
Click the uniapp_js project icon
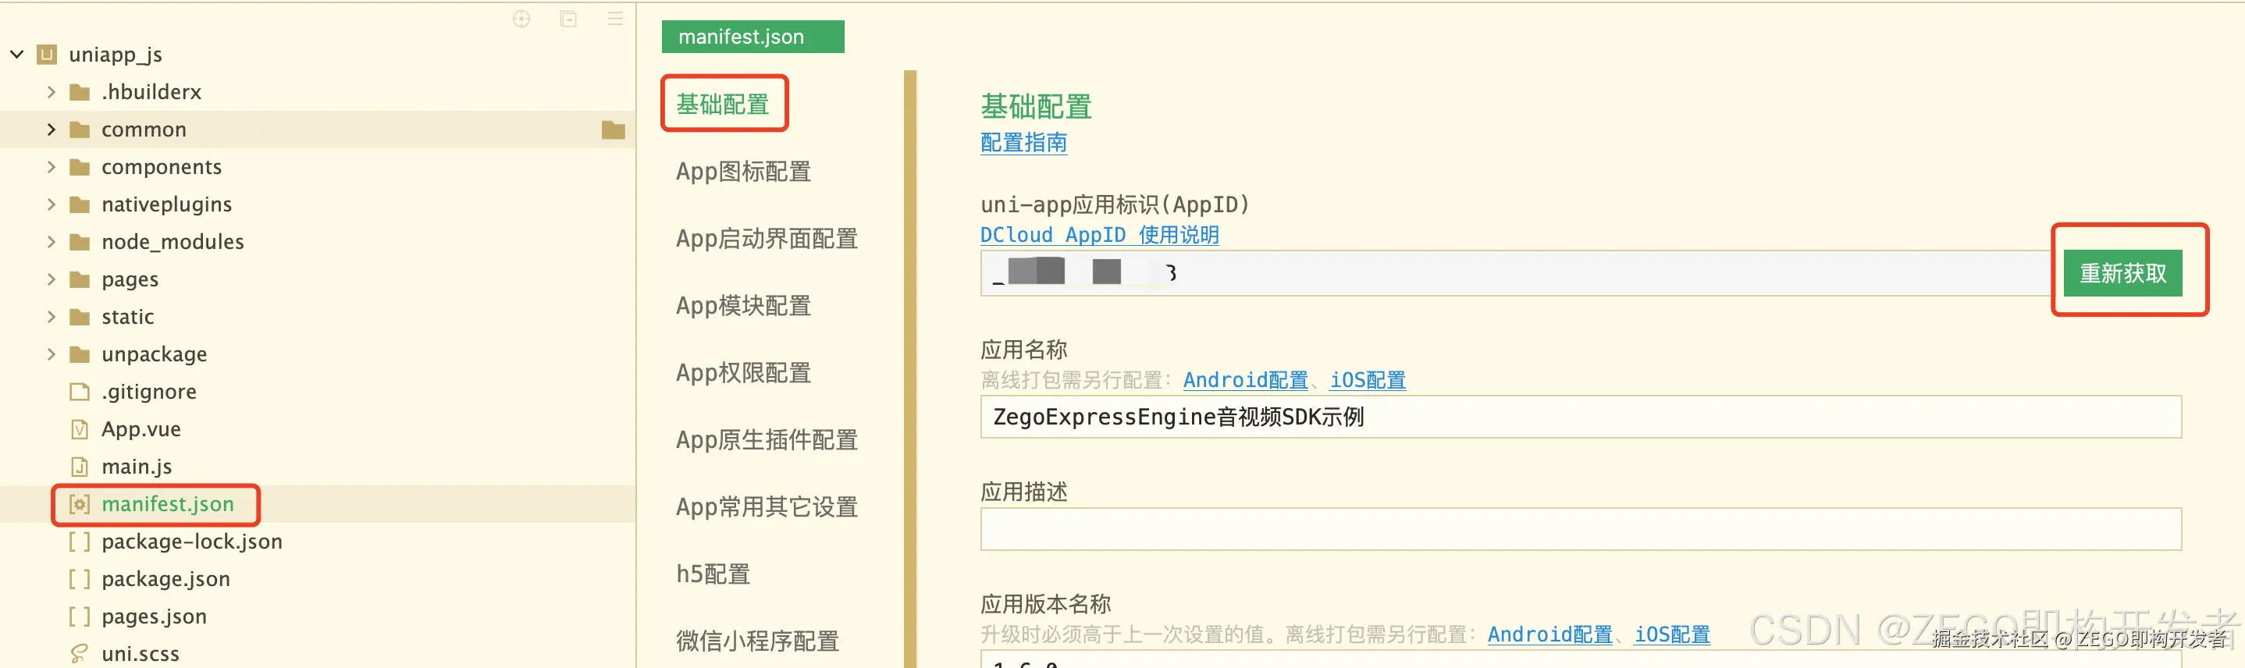pyautogui.click(x=47, y=55)
